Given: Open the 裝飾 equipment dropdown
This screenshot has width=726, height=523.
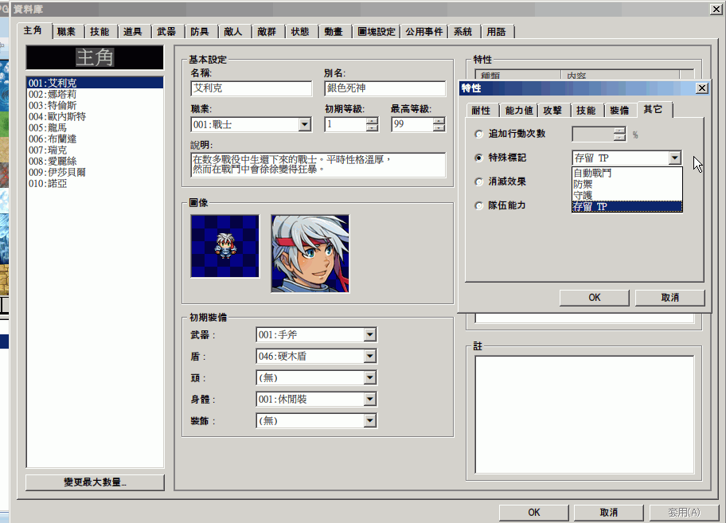Looking at the screenshot, I should pyautogui.click(x=369, y=421).
